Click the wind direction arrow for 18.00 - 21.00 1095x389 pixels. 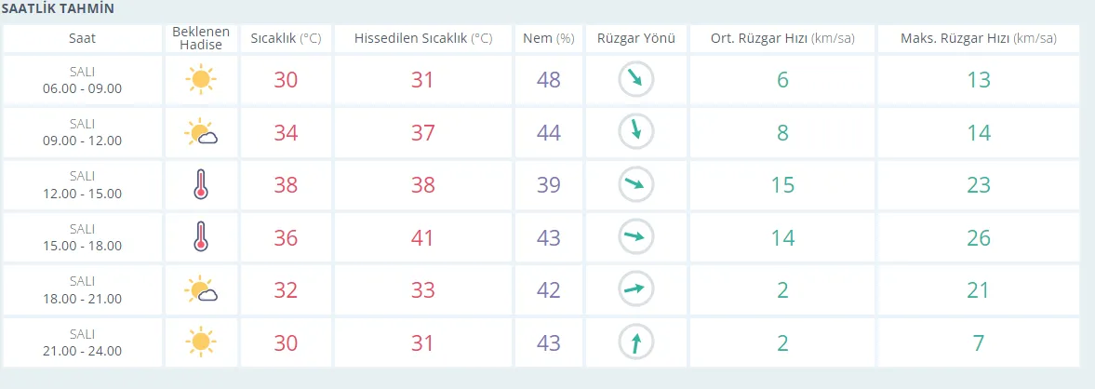click(636, 290)
